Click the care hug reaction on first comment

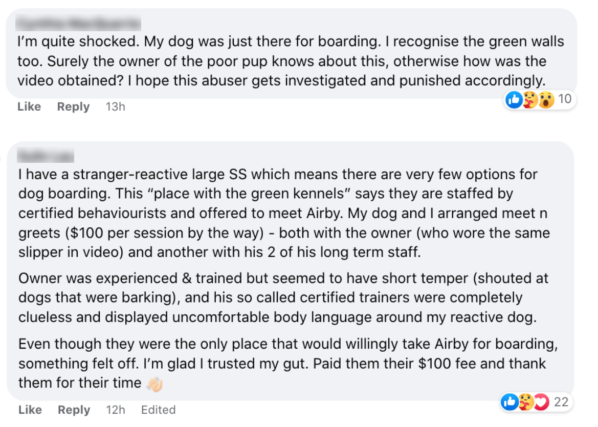[530, 100]
